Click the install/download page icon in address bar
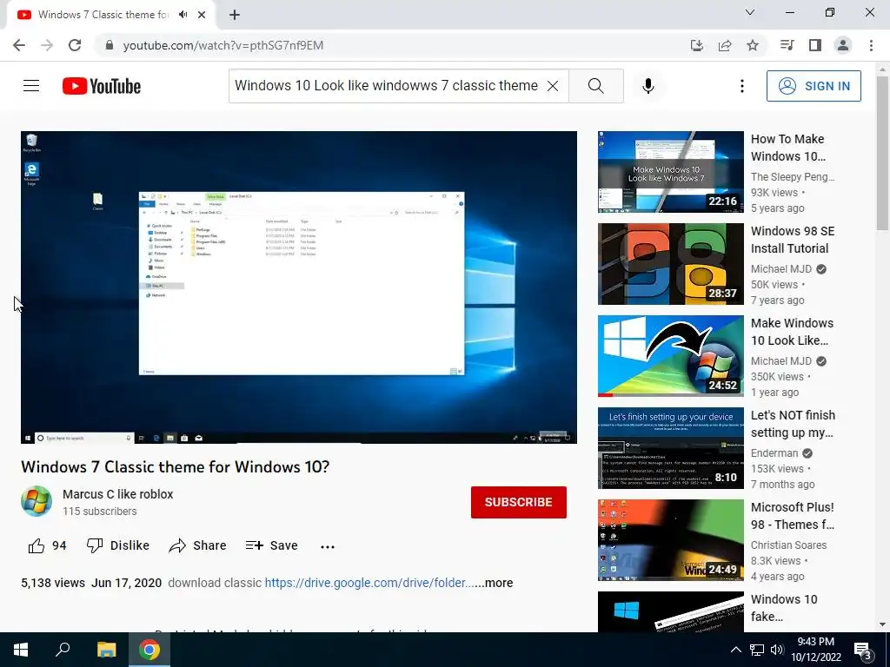This screenshot has height=667, width=890. (x=696, y=45)
